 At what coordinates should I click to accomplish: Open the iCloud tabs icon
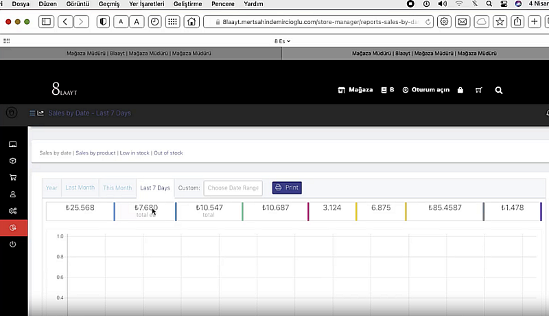pos(482,22)
